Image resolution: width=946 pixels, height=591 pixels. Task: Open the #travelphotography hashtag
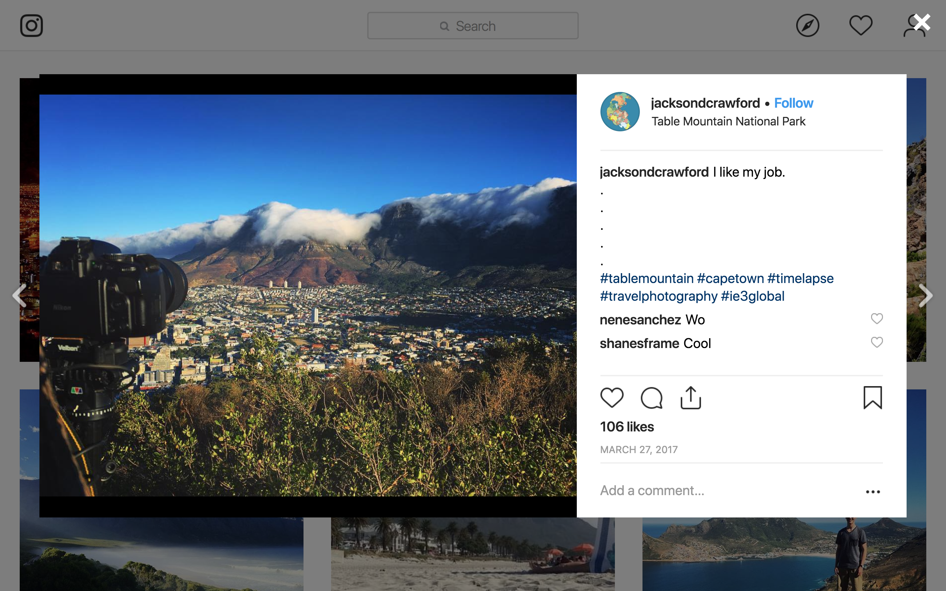pos(659,296)
